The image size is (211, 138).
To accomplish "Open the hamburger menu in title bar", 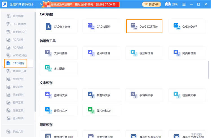I will 184,5.
